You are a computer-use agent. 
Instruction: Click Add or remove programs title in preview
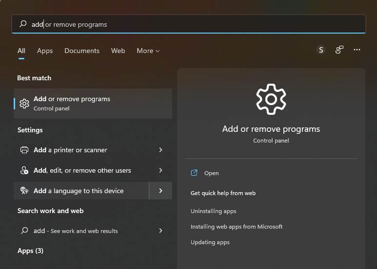click(271, 129)
